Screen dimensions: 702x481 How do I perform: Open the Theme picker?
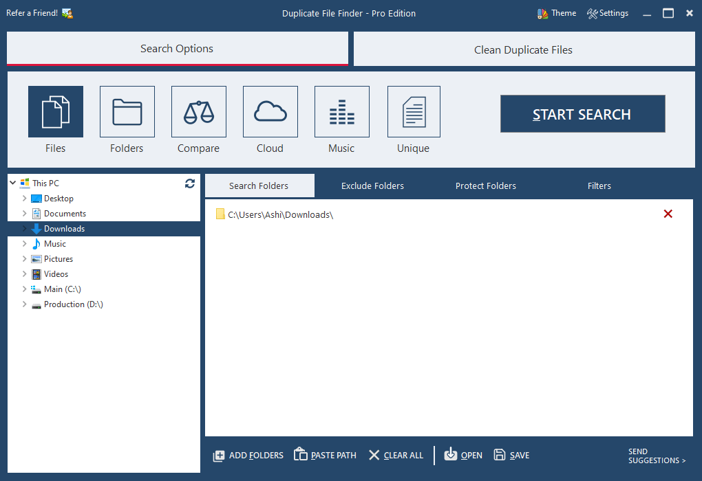coord(556,13)
